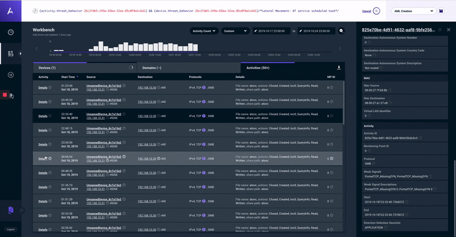Image resolution: width=456 pixels, height=237 pixels.
Task: Download activities with the download icon
Action: (339, 68)
